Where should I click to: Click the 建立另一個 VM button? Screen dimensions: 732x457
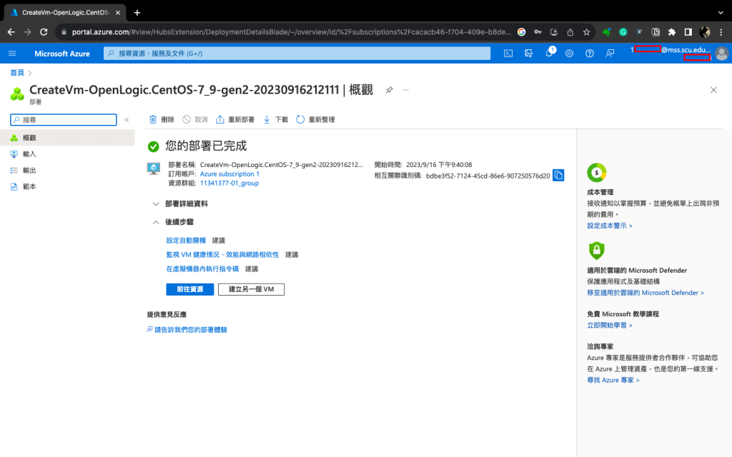(x=251, y=289)
